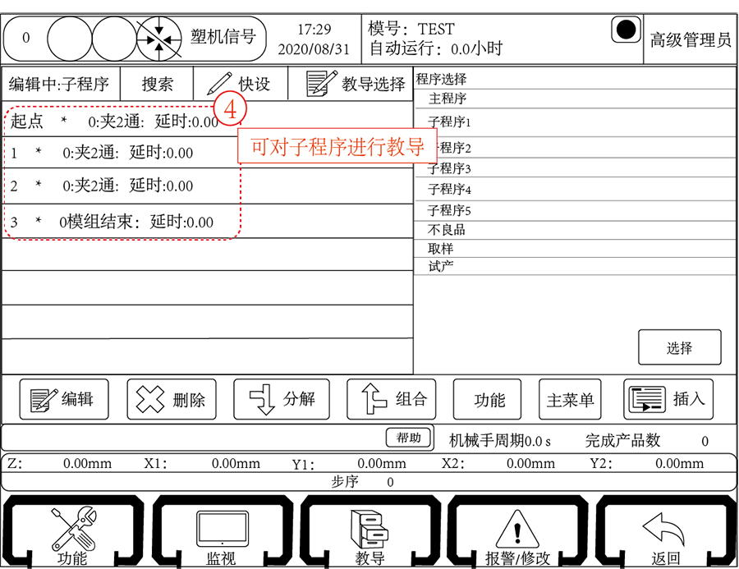Toggle the round status indicator near 模号 TEST
Image resolution: width=739 pixels, height=569 pixels.
(627, 30)
